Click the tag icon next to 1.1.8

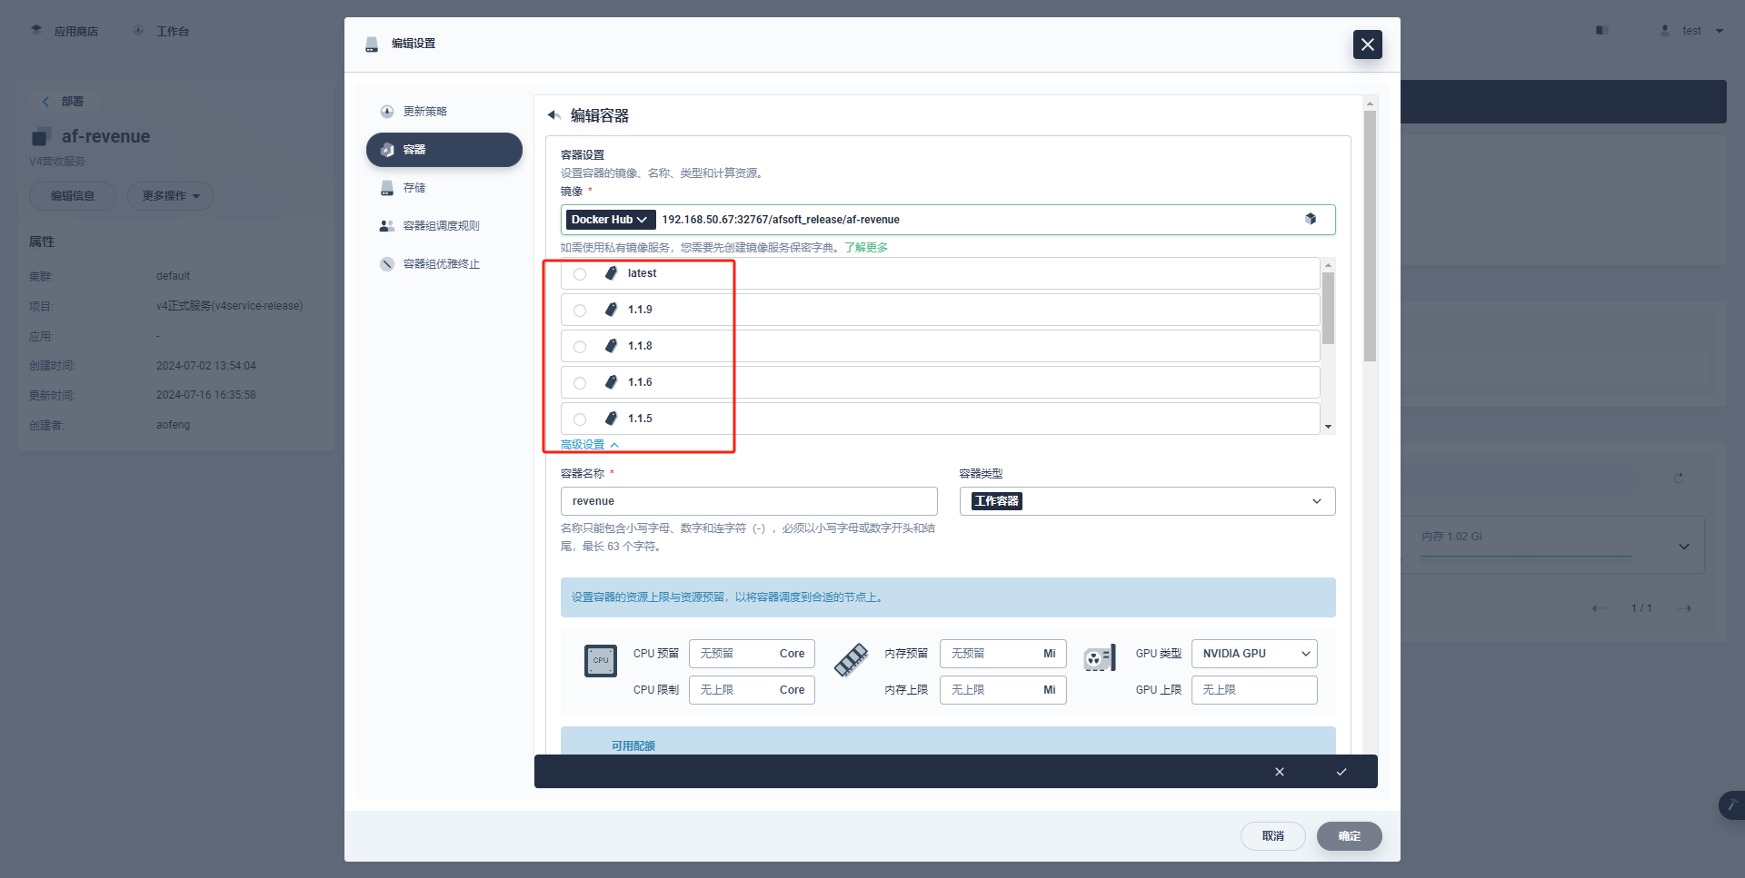(x=612, y=346)
